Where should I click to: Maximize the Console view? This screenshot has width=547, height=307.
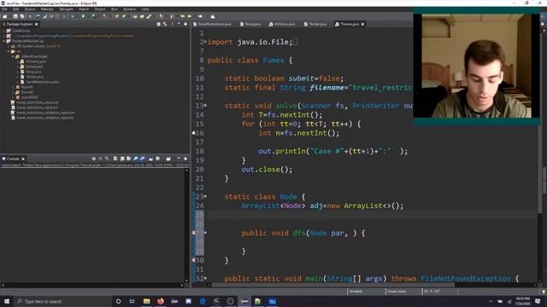(185, 159)
